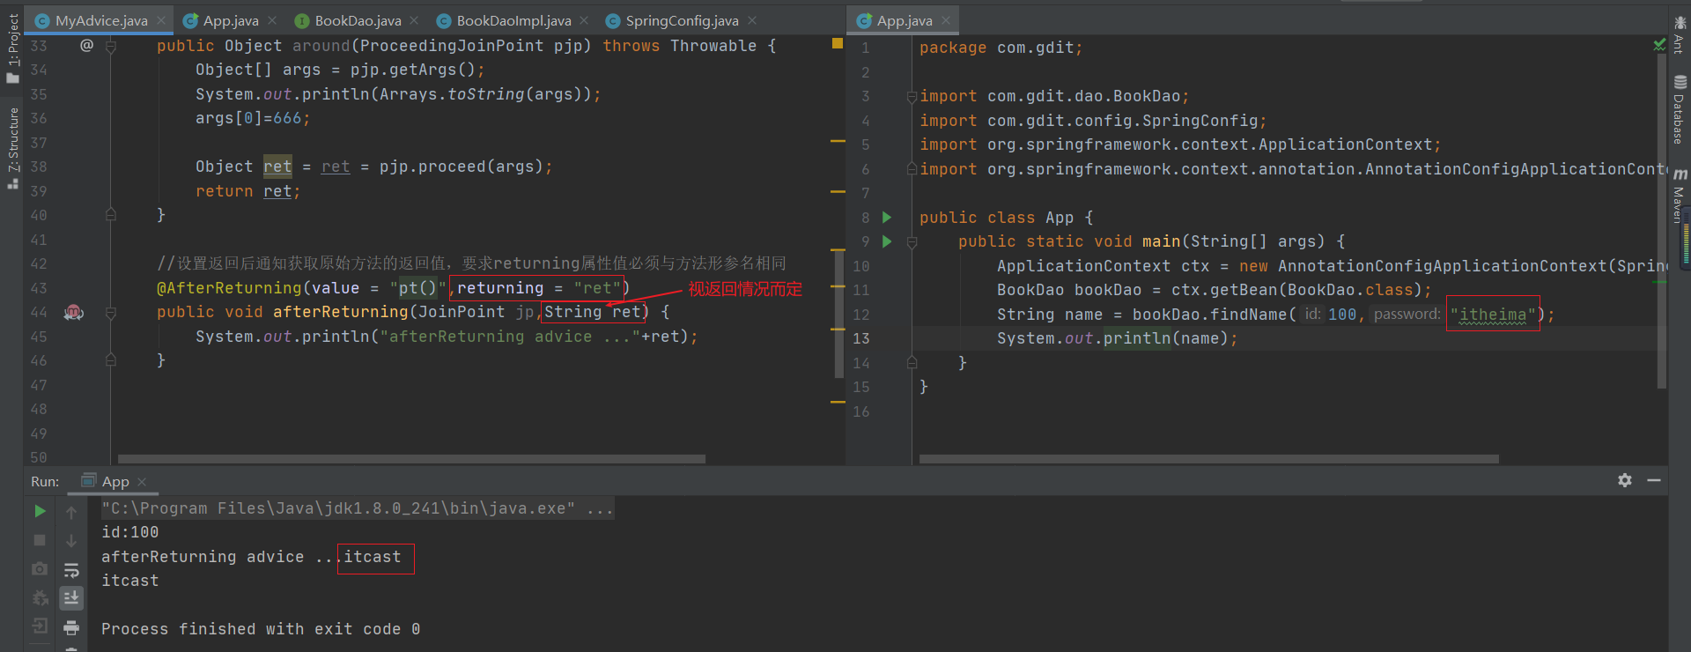
Task: Click yellow warning indicator in MyAdvice.java
Action: tap(838, 43)
